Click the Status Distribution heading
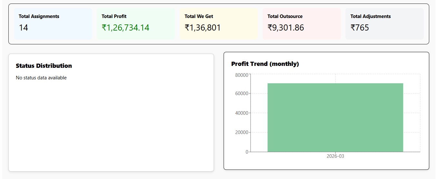Viewport: 436px width, 179px height. 44,66
